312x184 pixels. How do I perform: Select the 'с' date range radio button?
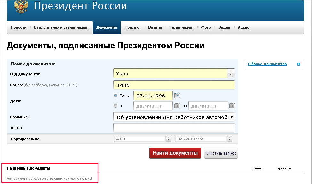[116, 106]
